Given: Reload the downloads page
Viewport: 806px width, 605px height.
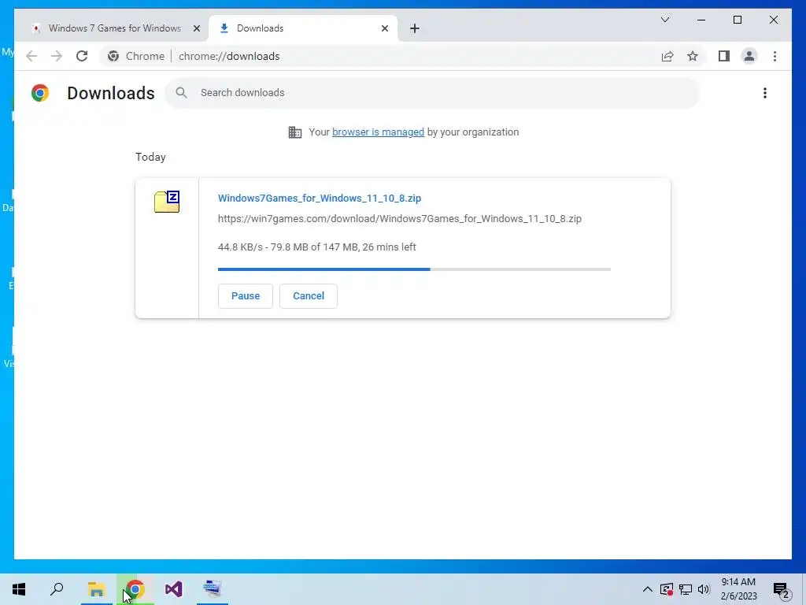Looking at the screenshot, I should click(x=82, y=56).
